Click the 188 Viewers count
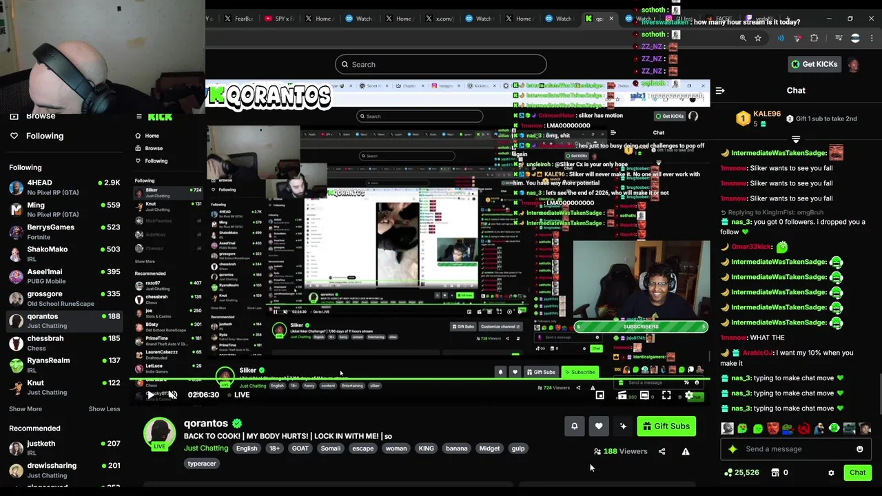Viewport: 882px width, 496px height. point(620,451)
